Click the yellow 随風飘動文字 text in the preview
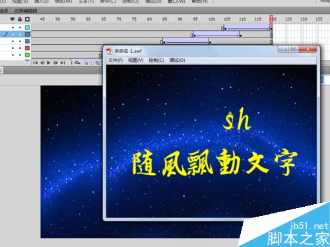The width and height of the screenshot is (330, 247). (214, 163)
